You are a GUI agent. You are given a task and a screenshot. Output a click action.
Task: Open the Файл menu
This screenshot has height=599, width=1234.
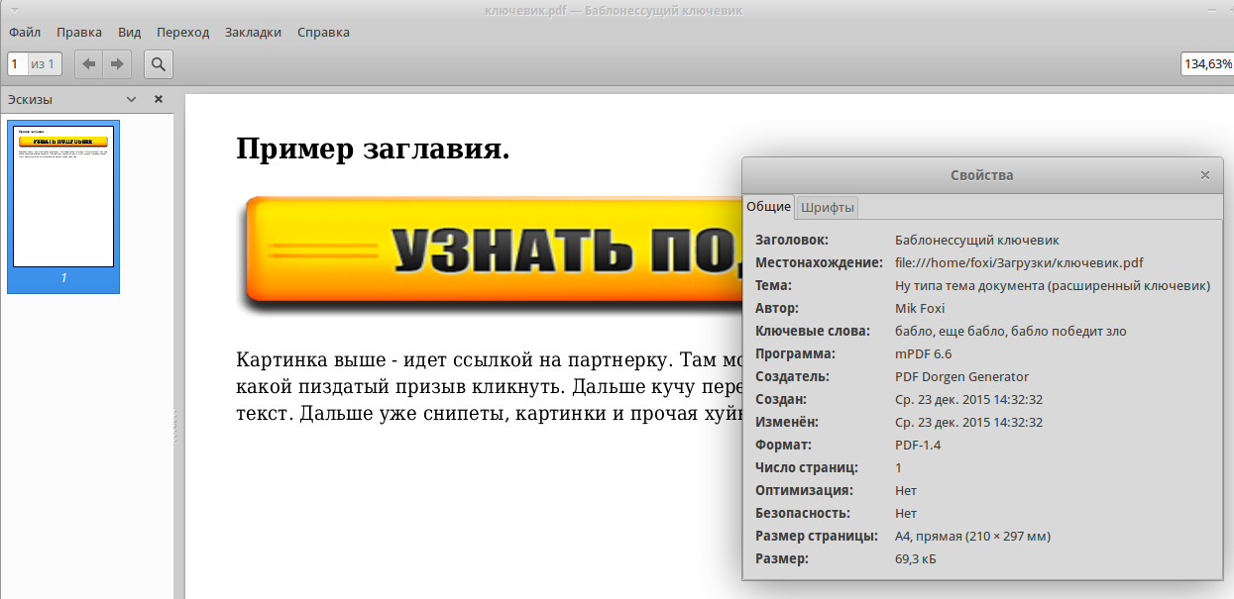pyautogui.click(x=23, y=32)
